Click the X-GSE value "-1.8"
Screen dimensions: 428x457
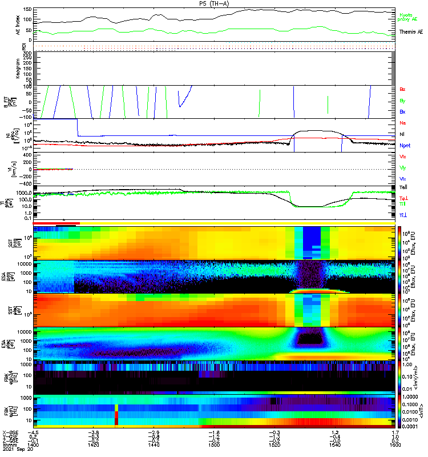point(214,433)
